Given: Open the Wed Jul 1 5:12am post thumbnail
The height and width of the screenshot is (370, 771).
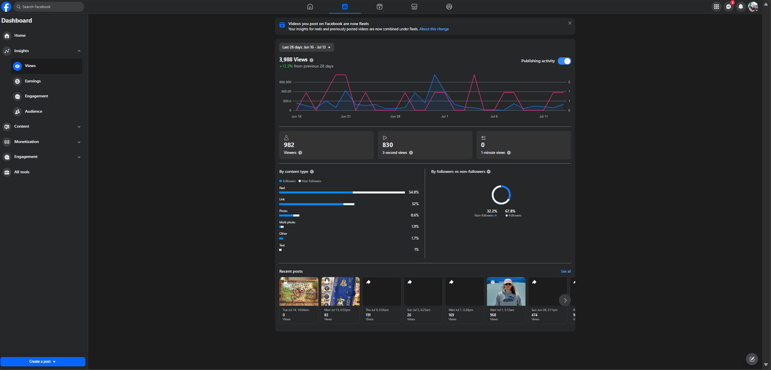Looking at the screenshot, I should tap(506, 292).
